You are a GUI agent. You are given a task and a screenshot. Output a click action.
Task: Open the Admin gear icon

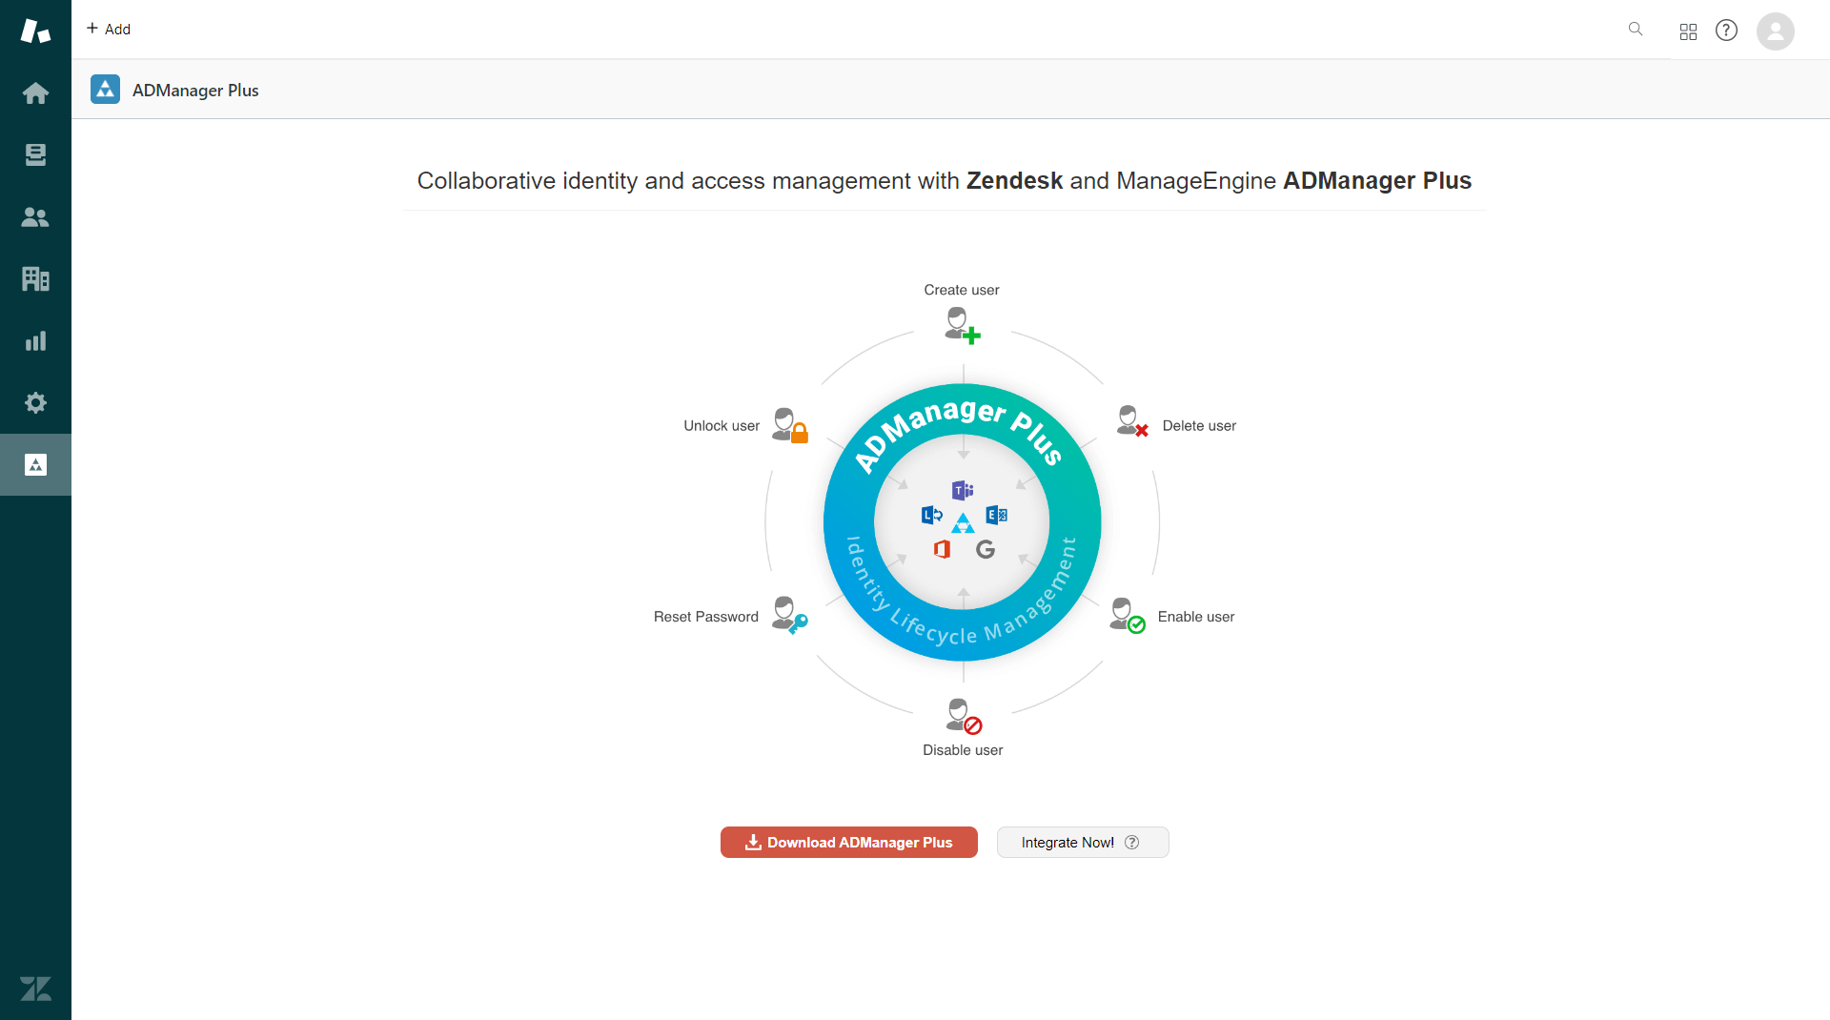(x=35, y=402)
